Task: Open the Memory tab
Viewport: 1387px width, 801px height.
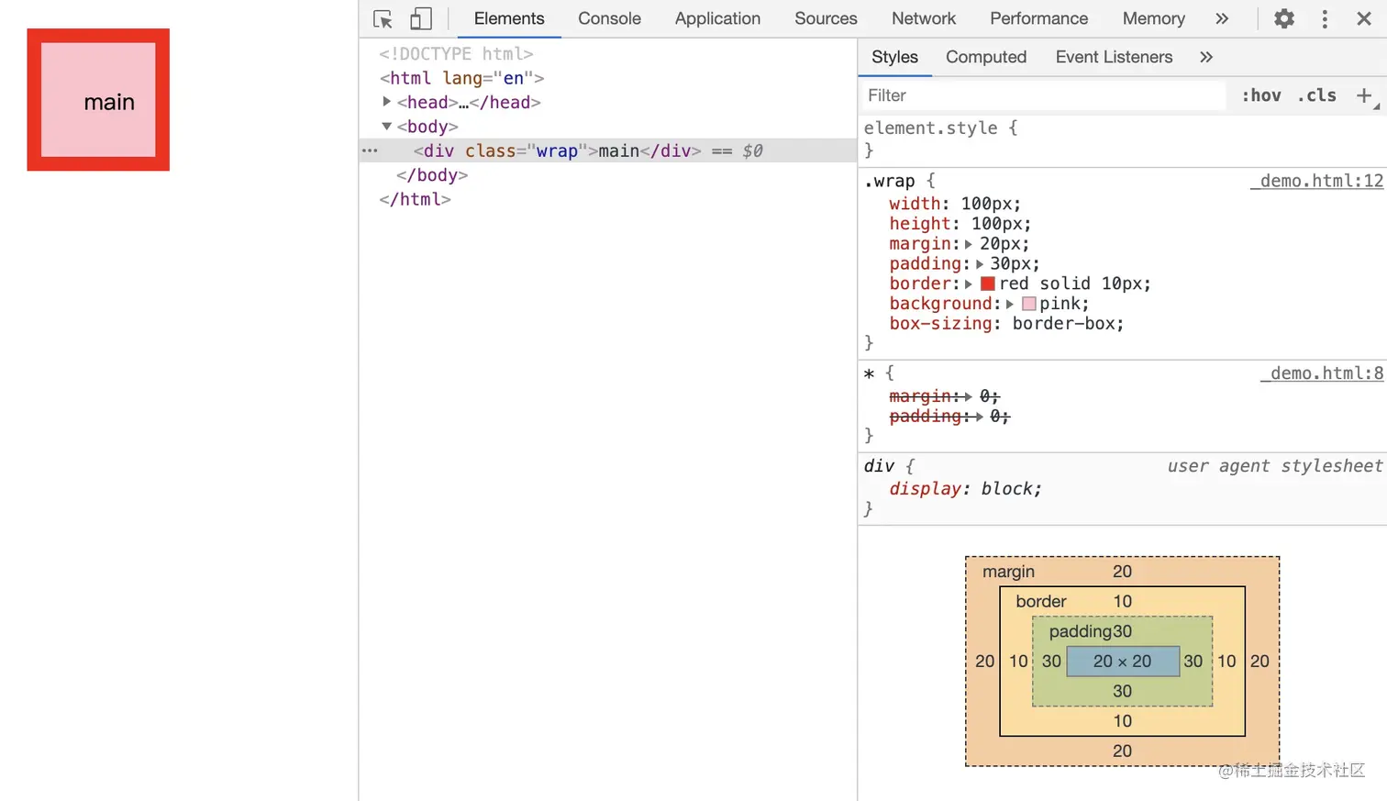Action: (x=1153, y=18)
